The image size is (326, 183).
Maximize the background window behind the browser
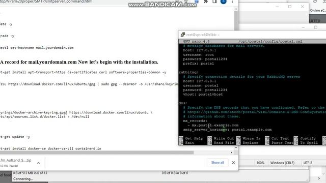[x=290, y=7]
